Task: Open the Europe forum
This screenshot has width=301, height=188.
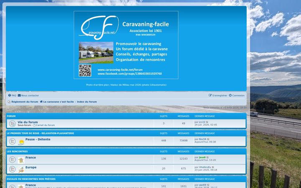Action: [x=31, y=168]
